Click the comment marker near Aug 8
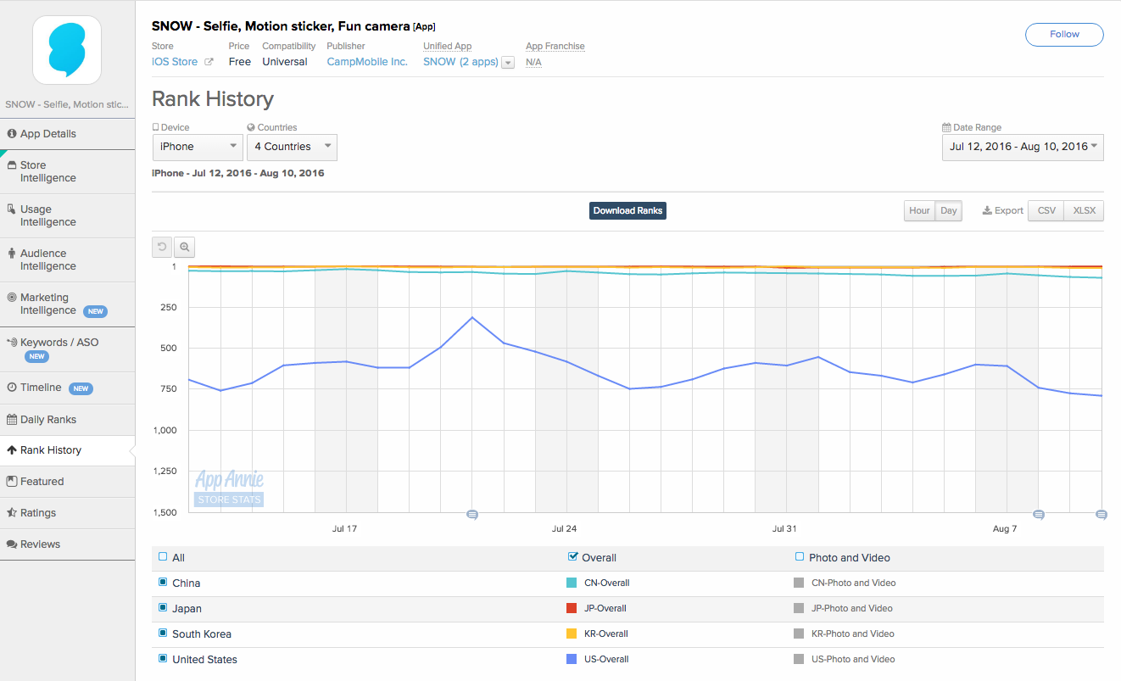The height and width of the screenshot is (681, 1121). [1038, 514]
